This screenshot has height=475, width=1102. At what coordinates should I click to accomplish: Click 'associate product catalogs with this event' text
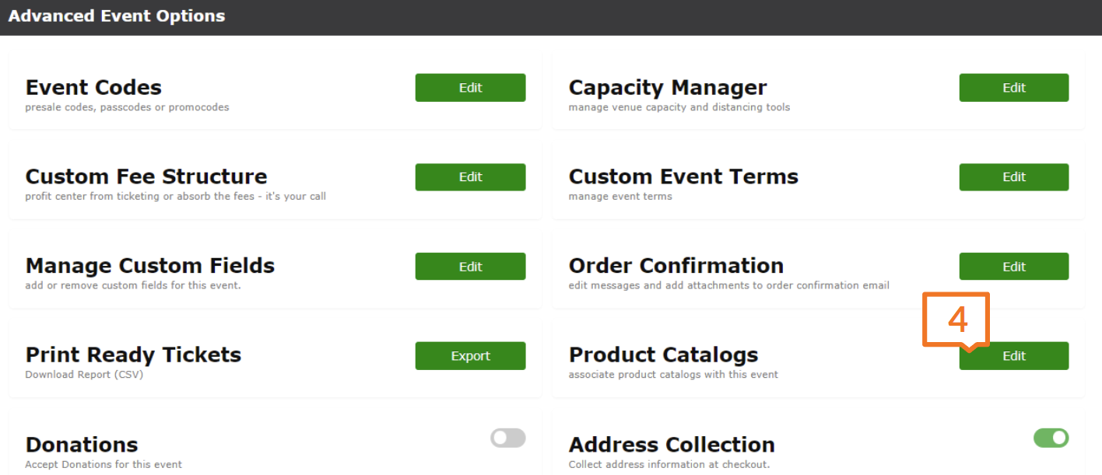click(673, 375)
